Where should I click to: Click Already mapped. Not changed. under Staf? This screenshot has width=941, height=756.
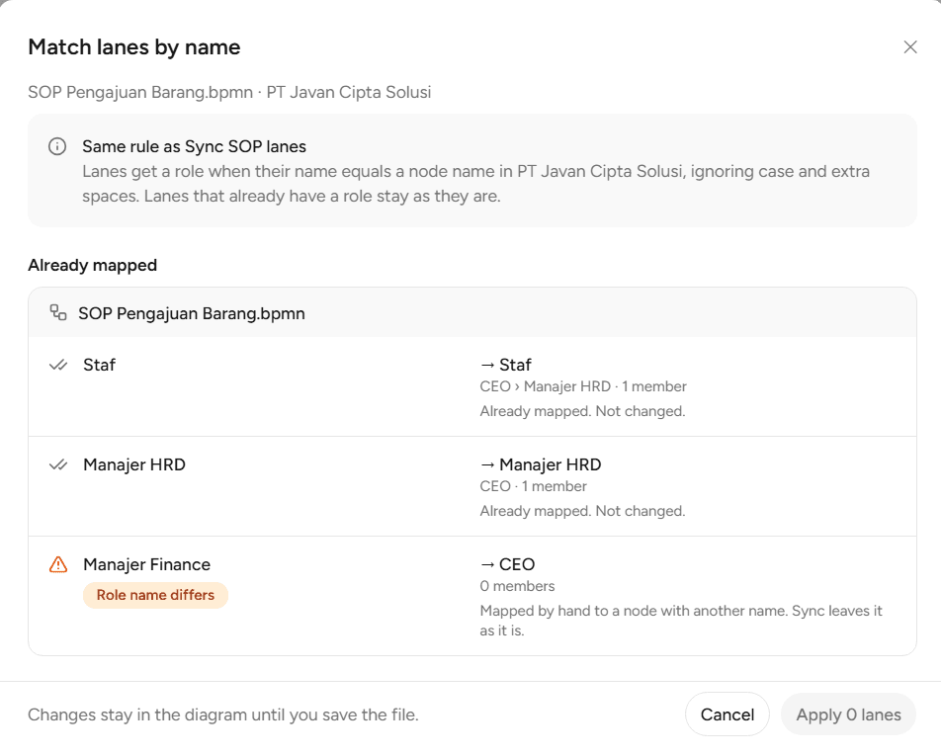point(583,411)
